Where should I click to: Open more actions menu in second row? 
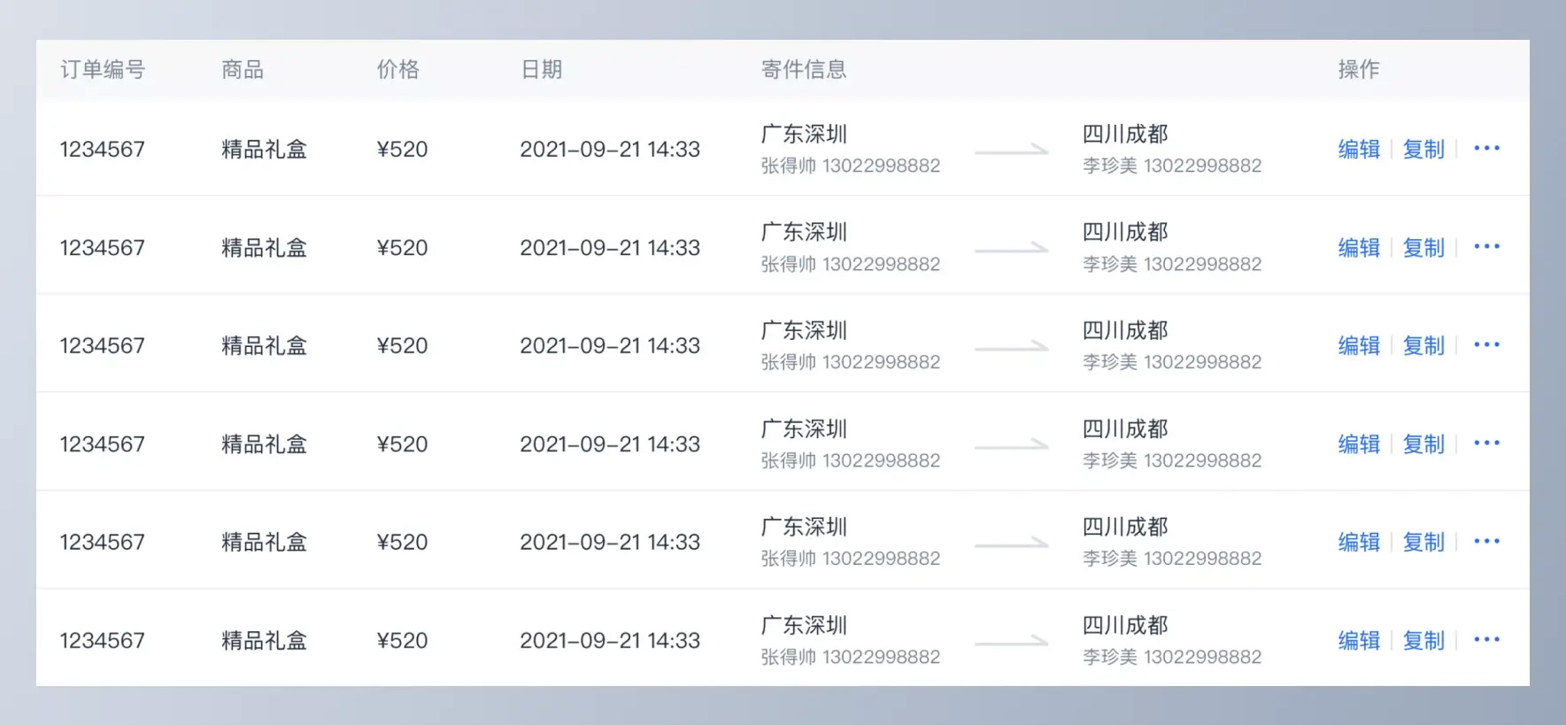coord(1486,246)
